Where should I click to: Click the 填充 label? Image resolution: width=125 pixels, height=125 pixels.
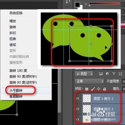pos(117,89)
